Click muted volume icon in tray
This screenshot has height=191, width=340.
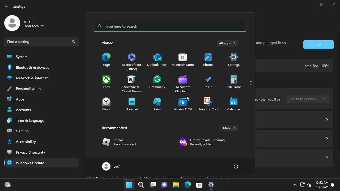point(309,185)
